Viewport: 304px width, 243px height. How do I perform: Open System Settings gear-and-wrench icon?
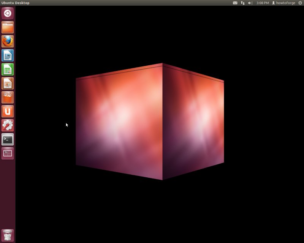tap(8, 125)
